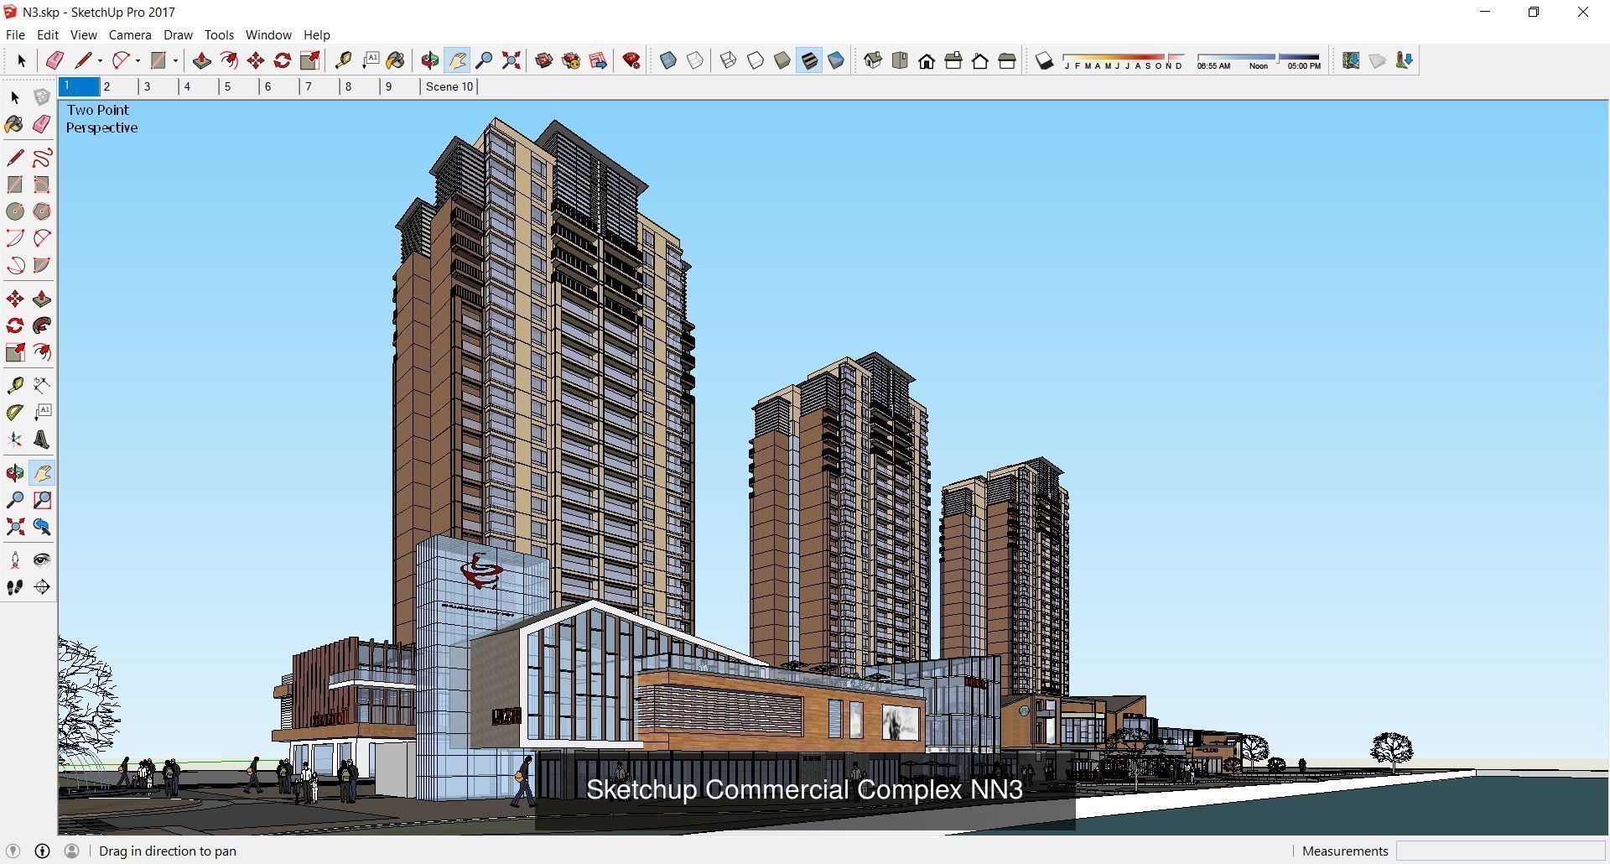Switch to Left standard view
The width and height of the screenshot is (1610, 864).
click(x=1007, y=60)
